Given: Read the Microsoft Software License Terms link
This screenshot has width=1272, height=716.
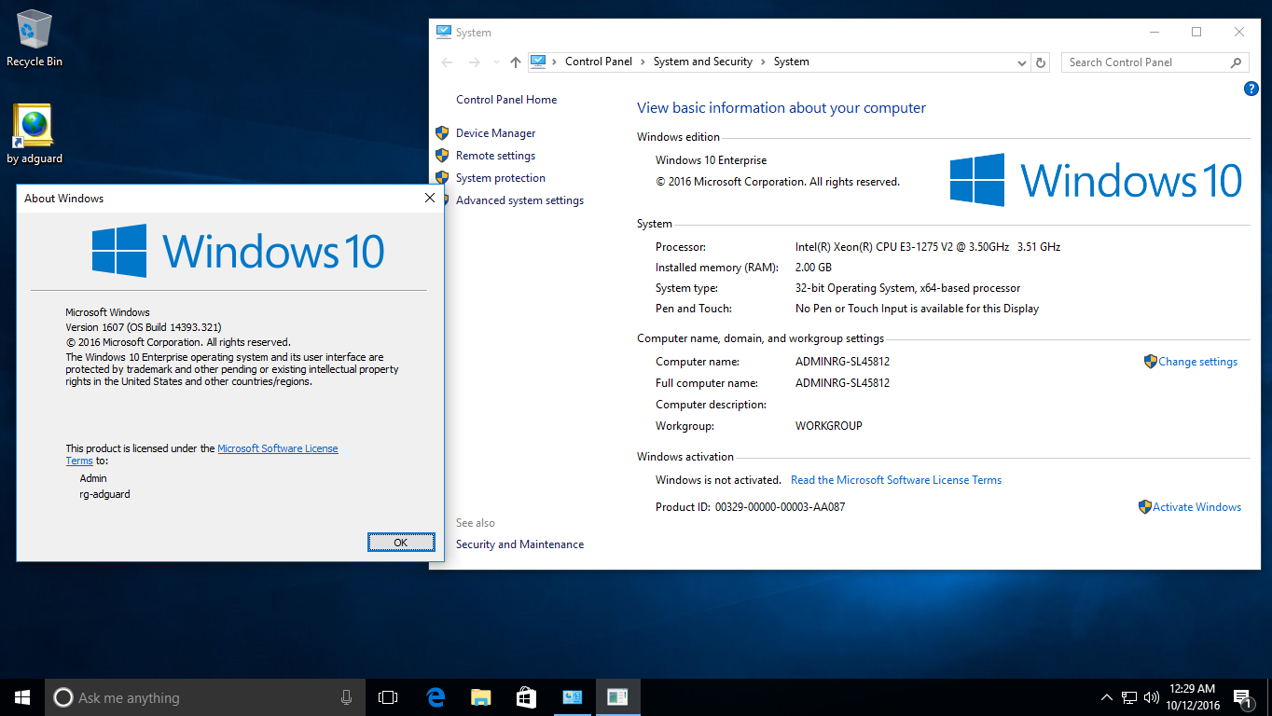Looking at the screenshot, I should pos(896,480).
